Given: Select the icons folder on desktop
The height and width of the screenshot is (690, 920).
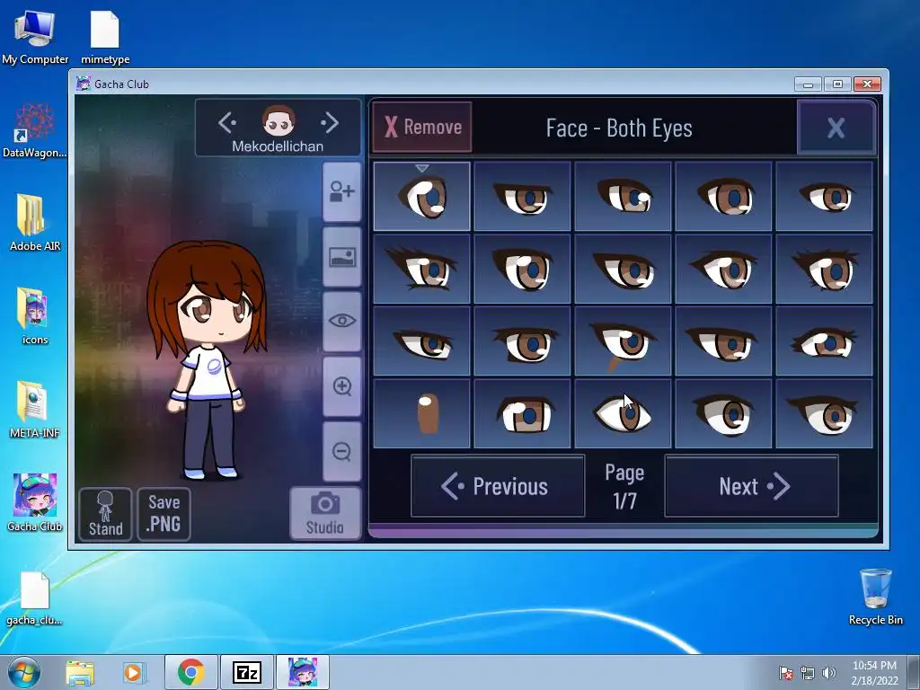Looking at the screenshot, I should coord(35,316).
